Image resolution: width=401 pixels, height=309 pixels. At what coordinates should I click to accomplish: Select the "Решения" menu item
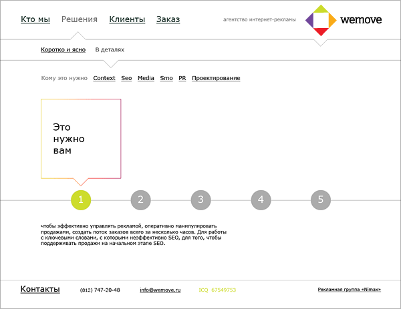[79, 19]
